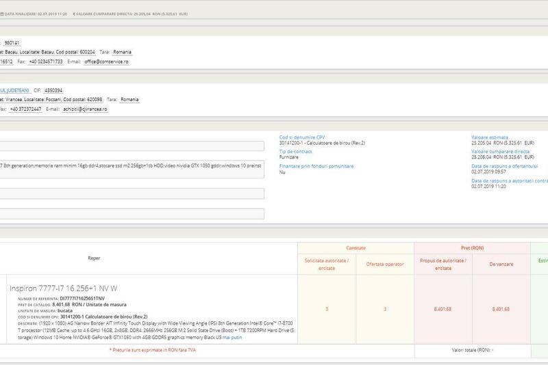Viewport: 548px width, 365px height.
Task: Click the fax number +40 0234571733
Action: coord(45,62)
